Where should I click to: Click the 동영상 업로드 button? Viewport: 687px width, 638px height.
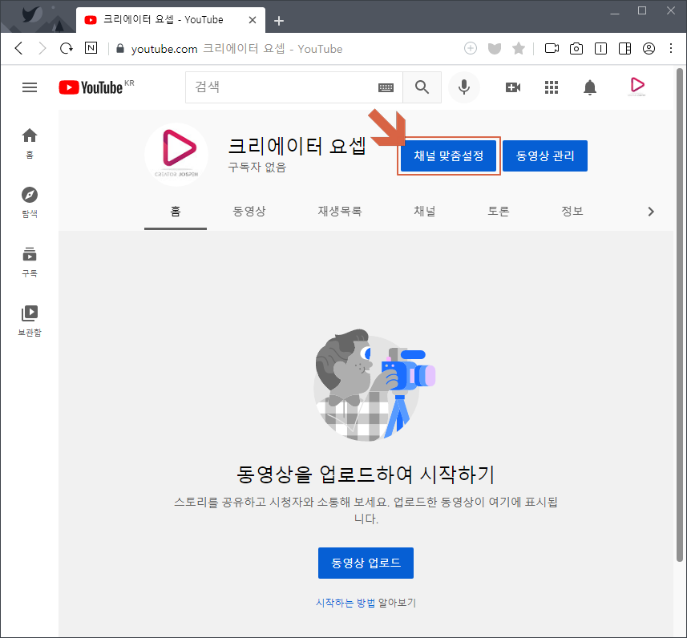tap(366, 563)
